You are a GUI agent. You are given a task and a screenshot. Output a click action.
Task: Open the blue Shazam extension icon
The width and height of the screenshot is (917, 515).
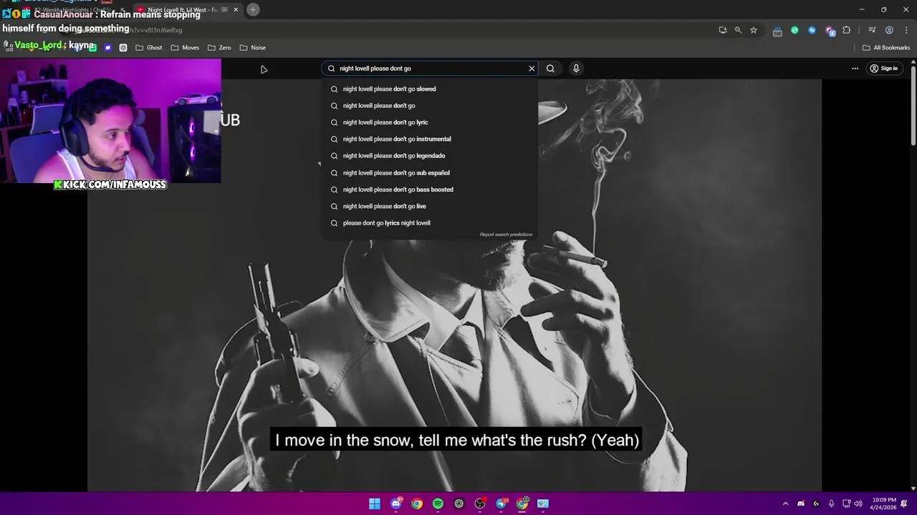pyautogui.click(x=812, y=30)
